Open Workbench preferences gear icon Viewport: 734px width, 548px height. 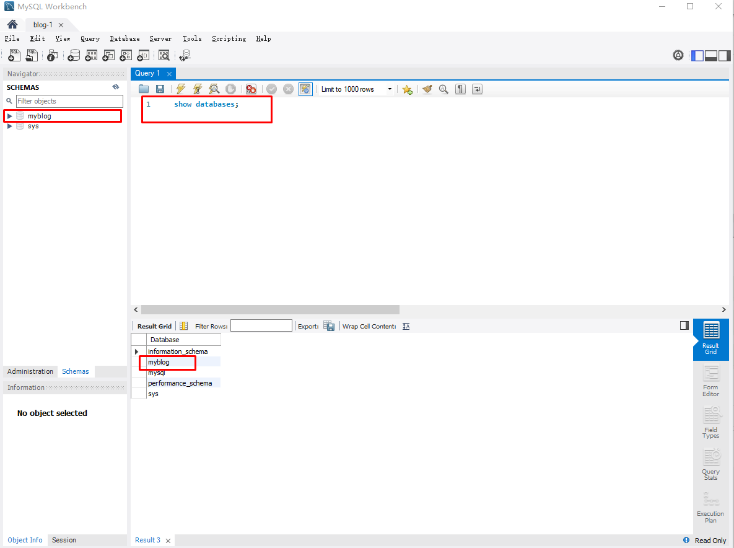pos(678,55)
